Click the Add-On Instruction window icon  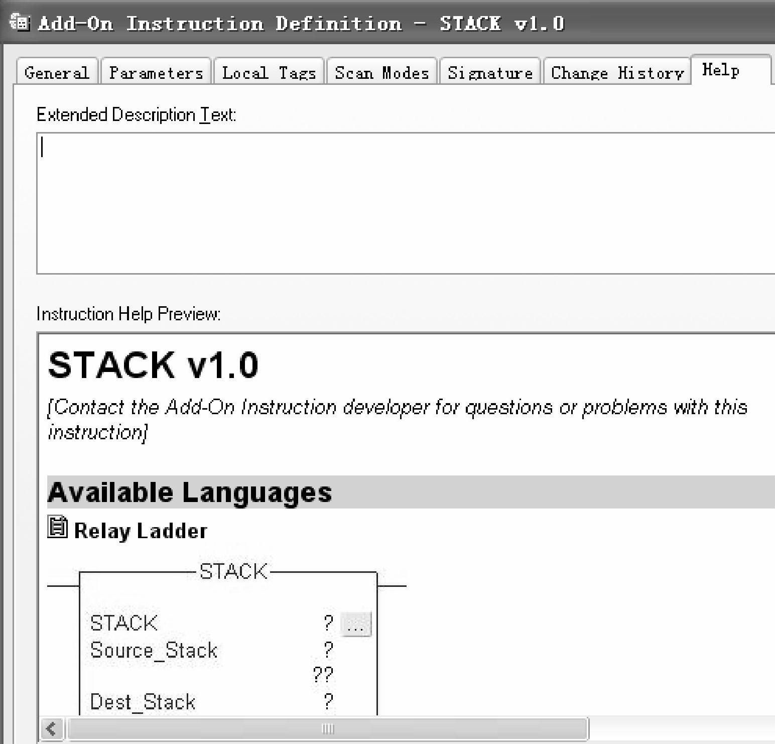(x=20, y=23)
